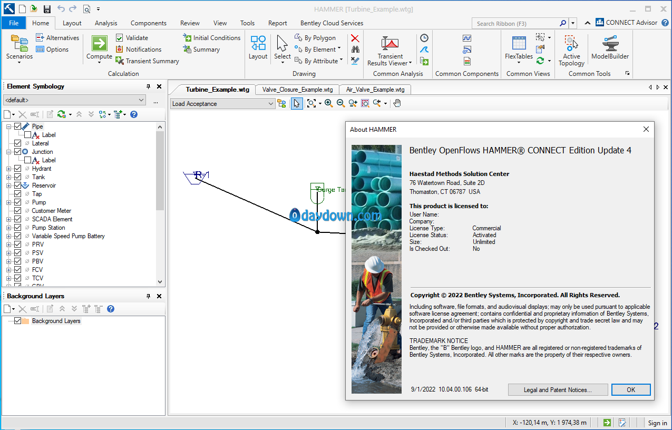Select the Pan hand tool
The width and height of the screenshot is (672, 430).
coord(397,103)
